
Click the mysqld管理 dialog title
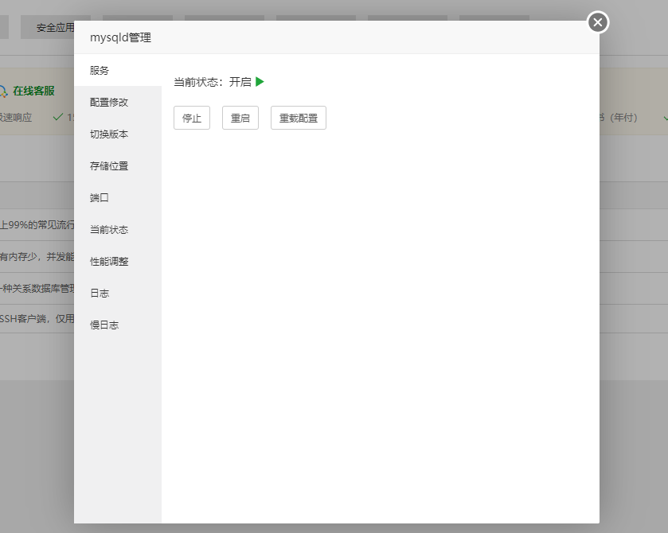coord(120,37)
